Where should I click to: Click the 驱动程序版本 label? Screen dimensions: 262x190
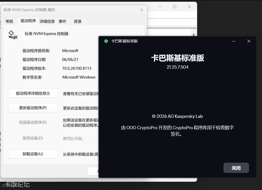point(34,68)
